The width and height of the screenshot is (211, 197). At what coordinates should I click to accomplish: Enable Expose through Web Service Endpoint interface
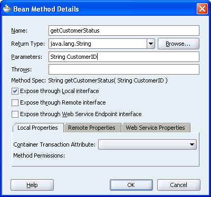tap(15, 115)
